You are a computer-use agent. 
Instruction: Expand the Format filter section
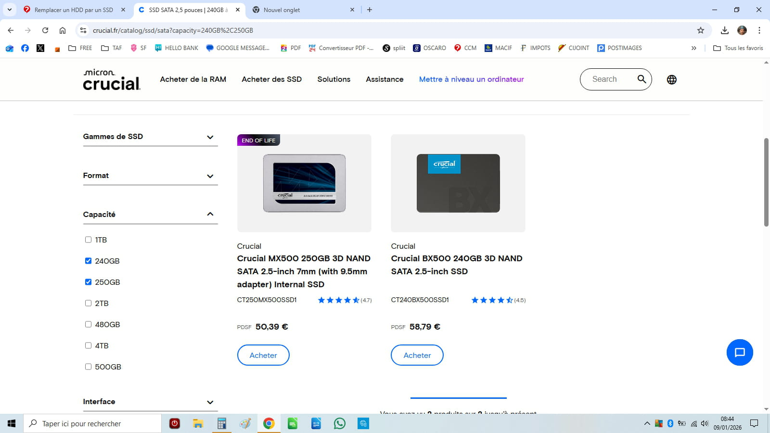point(150,176)
